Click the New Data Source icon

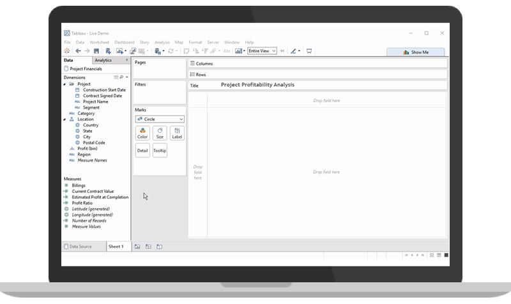point(108,51)
